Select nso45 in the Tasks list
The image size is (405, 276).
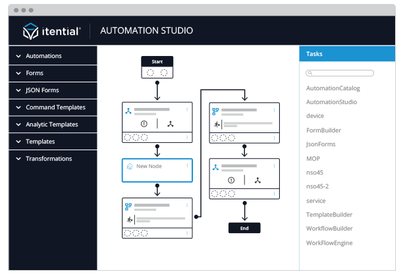coord(315,173)
